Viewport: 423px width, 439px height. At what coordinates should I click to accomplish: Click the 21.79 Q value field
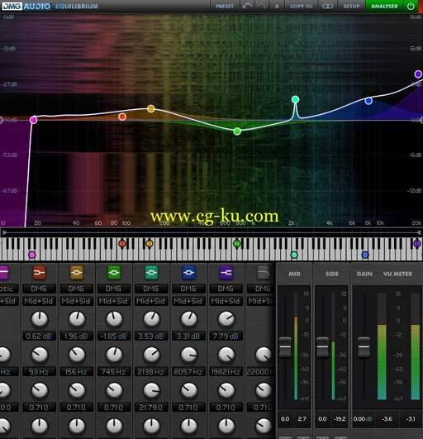pyautogui.click(x=151, y=408)
